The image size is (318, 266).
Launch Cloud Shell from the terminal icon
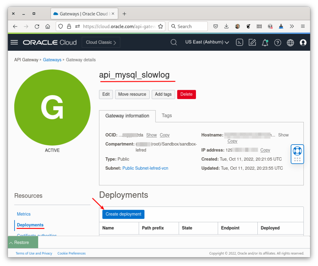point(239,42)
